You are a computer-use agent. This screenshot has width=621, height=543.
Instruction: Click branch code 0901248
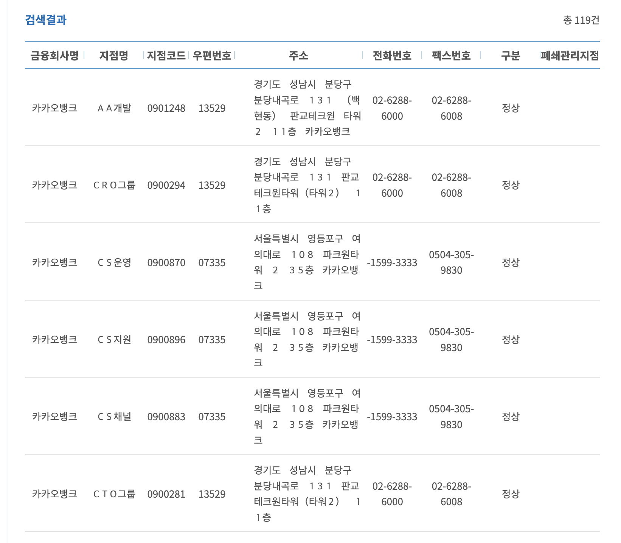(x=166, y=108)
